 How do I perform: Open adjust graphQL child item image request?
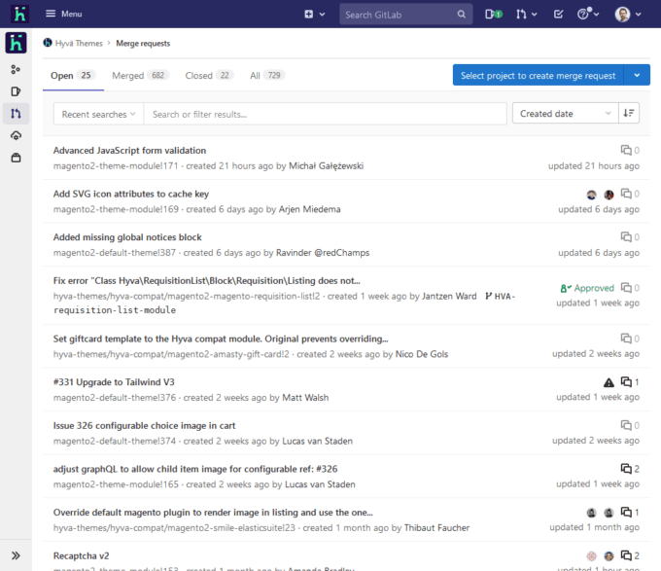[x=195, y=469]
